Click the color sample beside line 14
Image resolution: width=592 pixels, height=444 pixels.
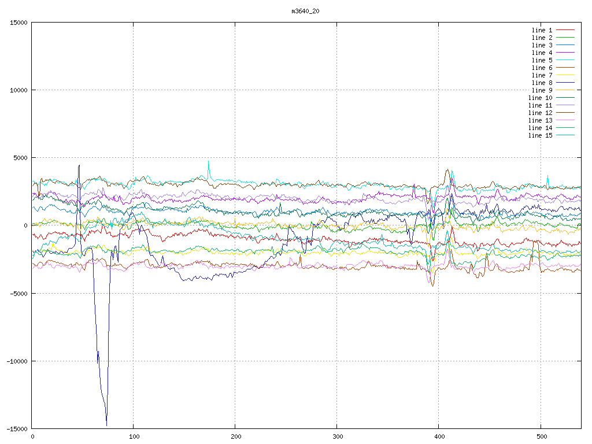[x=565, y=128]
